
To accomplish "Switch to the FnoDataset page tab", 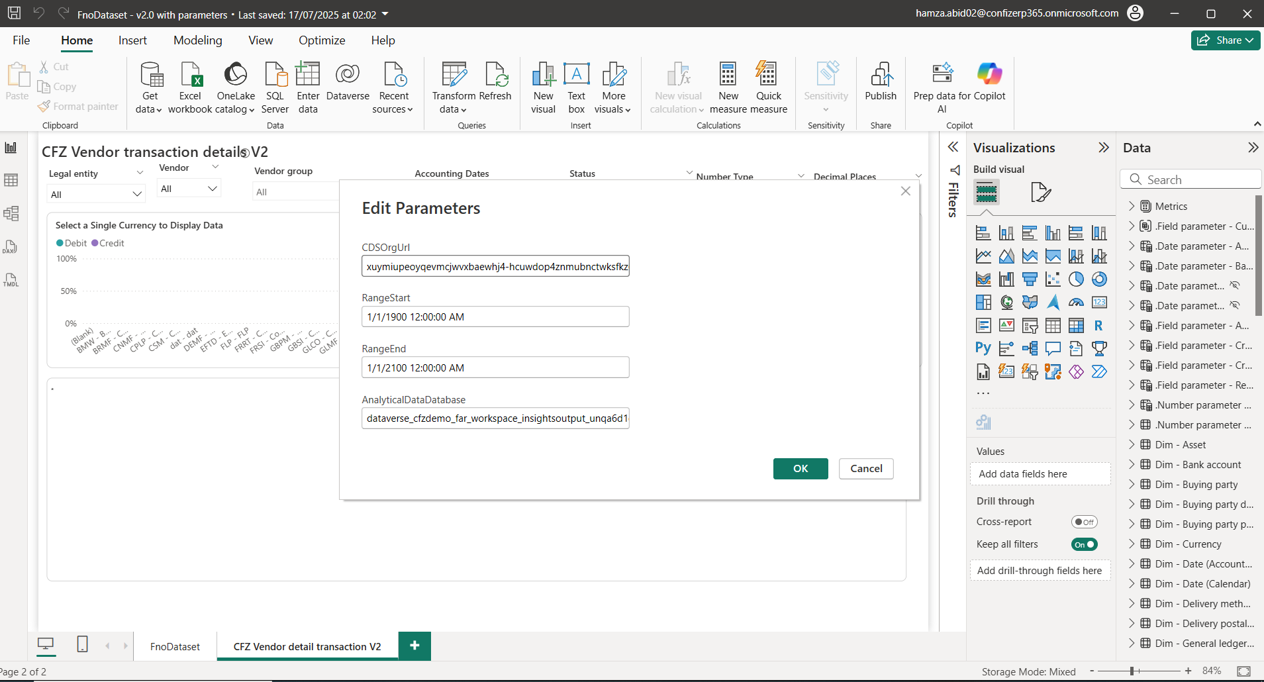I will (175, 647).
